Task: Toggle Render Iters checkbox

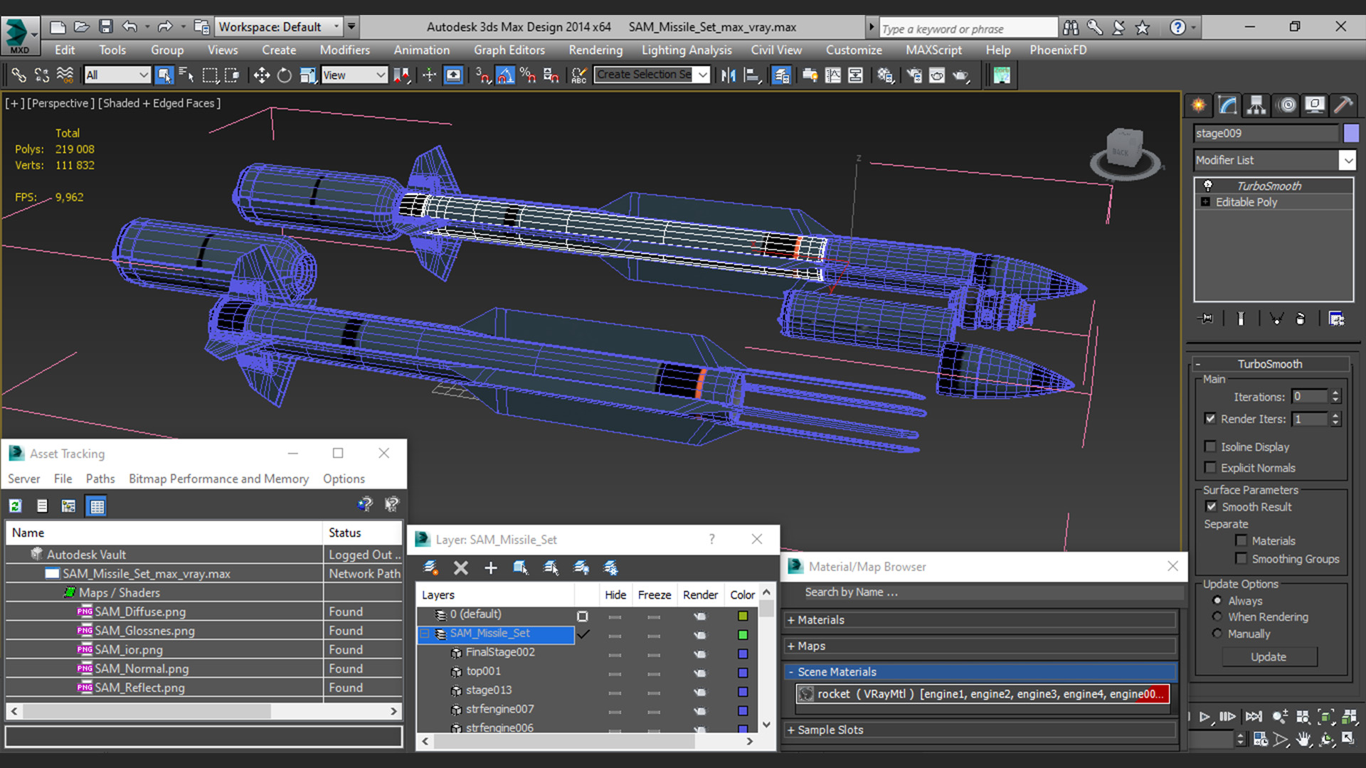Action: click(x=1210, y=419)
